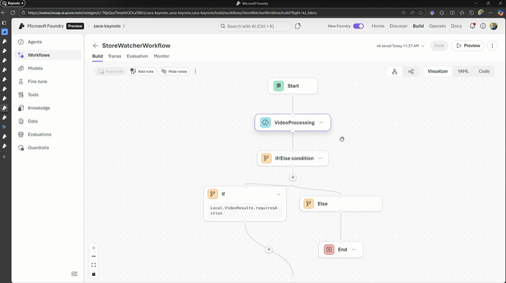This screenshot has width=506, height=283.
Task: Click the auto-layout graph icon
Action: [x=395, y=72]
